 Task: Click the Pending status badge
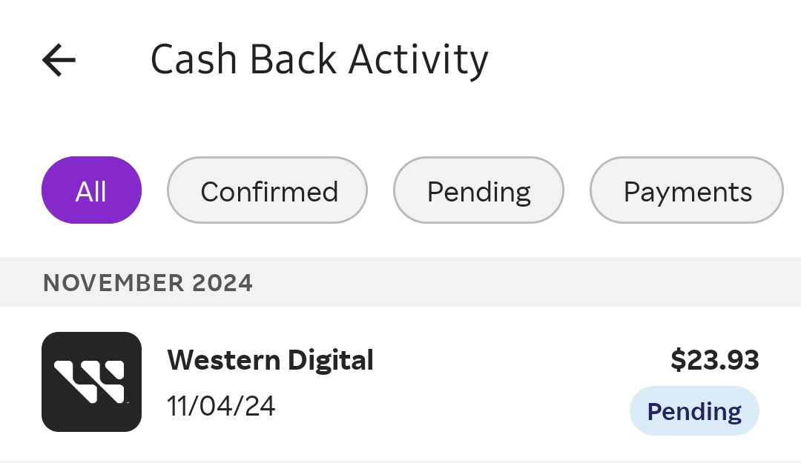click(x=694, y=410)
